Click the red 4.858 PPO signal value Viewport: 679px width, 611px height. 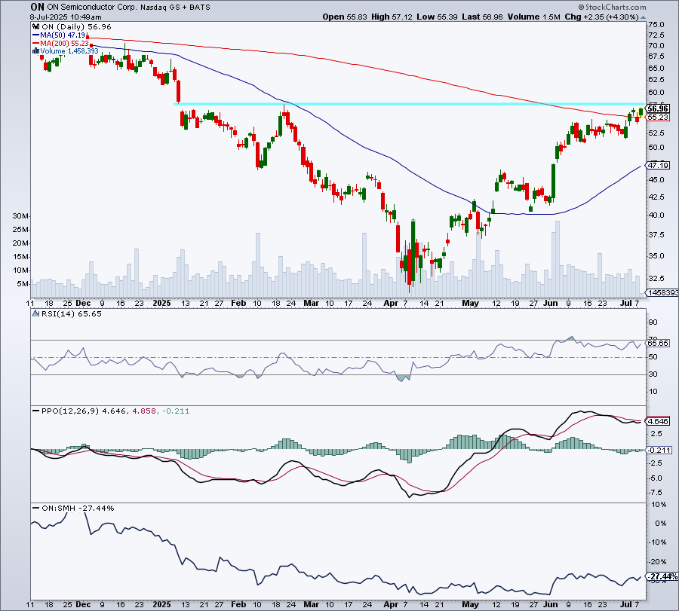point(144,411)
